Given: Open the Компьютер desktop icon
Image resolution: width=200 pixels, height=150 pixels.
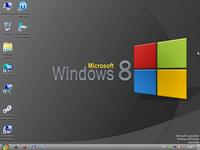Looking at the screenshot, I should click(7, 7).
